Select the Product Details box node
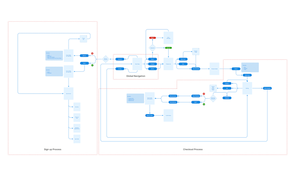 pos(214,69)
